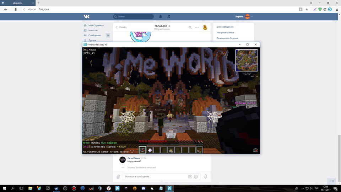Open File Explorer from the taskbar

[x=30, y=188]
